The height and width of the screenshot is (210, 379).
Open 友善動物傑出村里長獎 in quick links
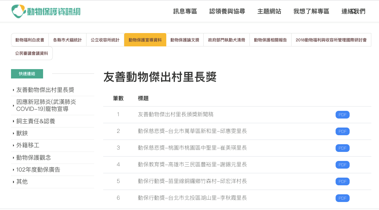45,90
